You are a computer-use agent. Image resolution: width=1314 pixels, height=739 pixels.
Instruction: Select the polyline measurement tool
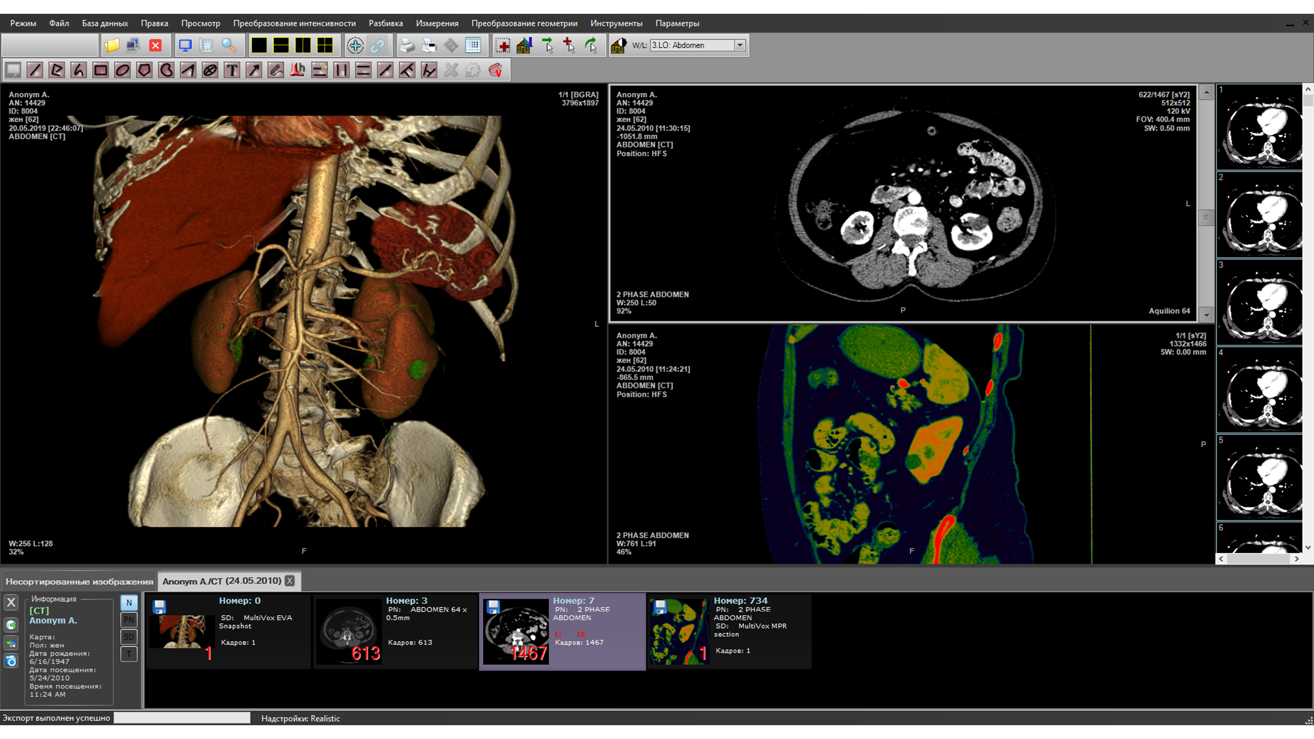pos(57,70)
